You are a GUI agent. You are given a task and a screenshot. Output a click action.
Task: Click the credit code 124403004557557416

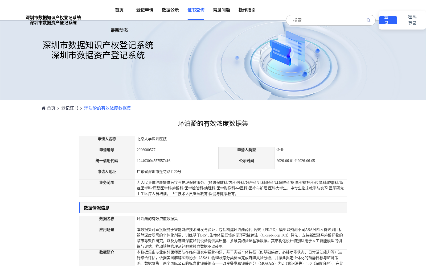pos(154,161)
